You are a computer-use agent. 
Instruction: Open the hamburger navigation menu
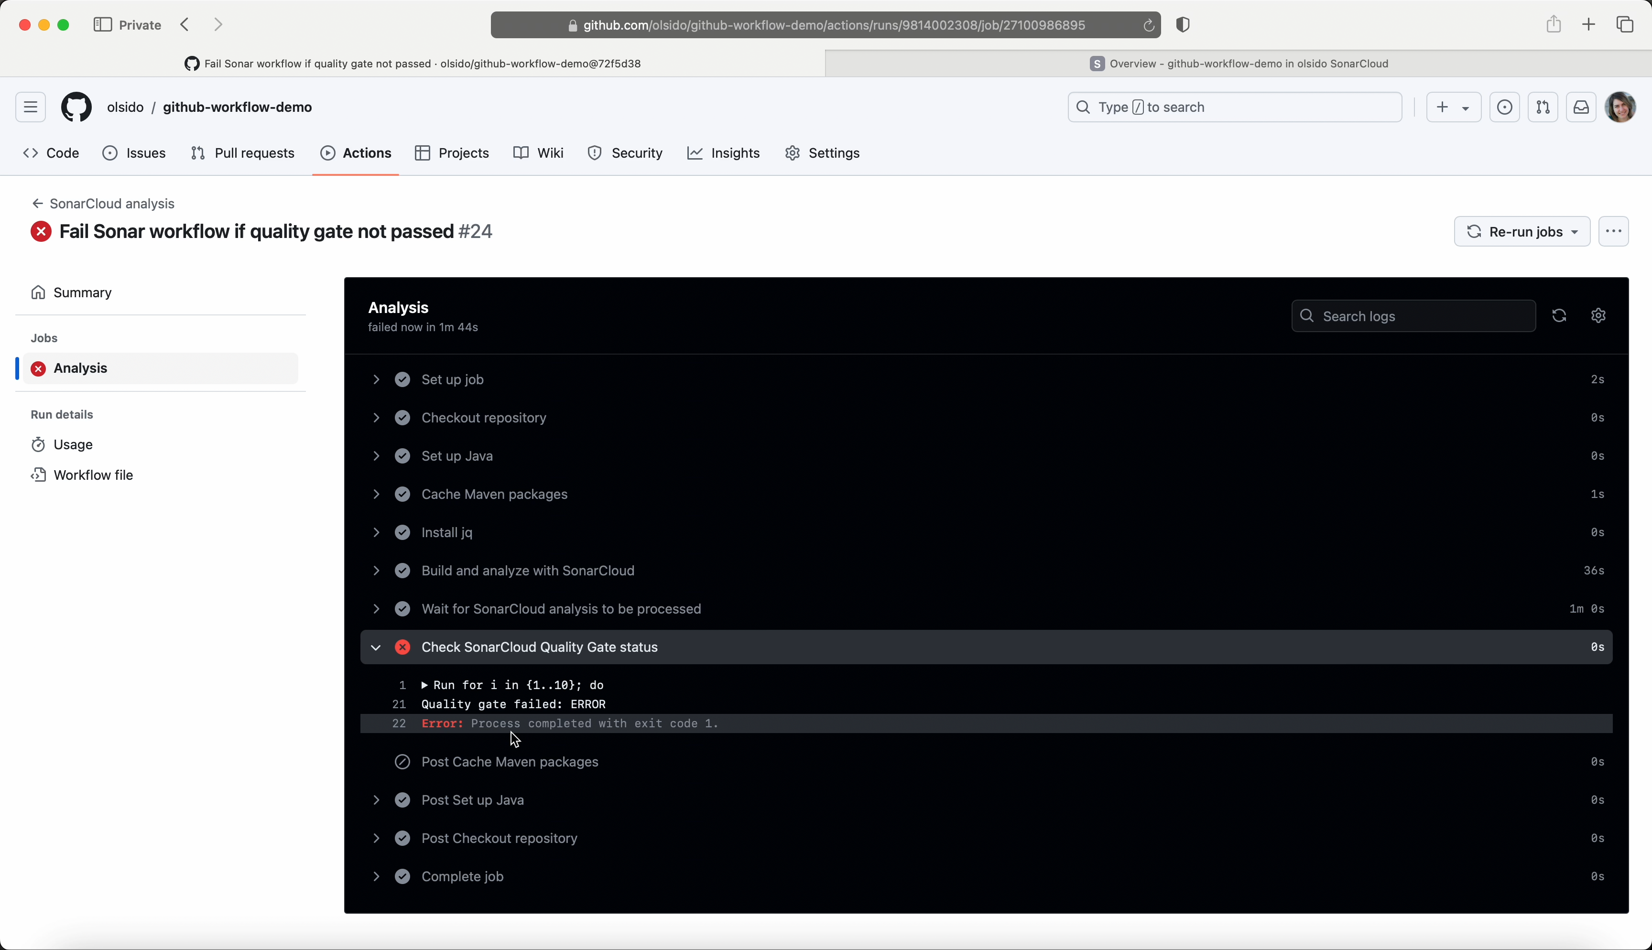pyautogui.click(x=31, y=107)
